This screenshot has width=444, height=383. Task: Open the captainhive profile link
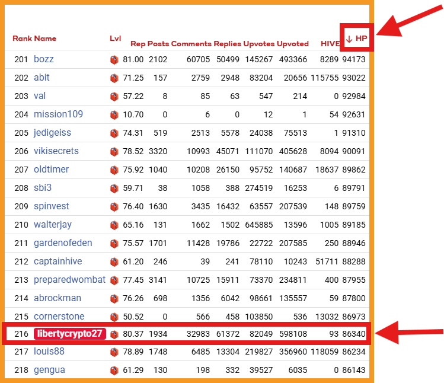coord(58,261)
